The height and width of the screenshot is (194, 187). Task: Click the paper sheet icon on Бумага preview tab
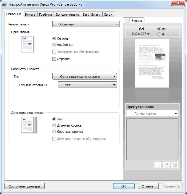pyautogui.click(x=127, y=20)
